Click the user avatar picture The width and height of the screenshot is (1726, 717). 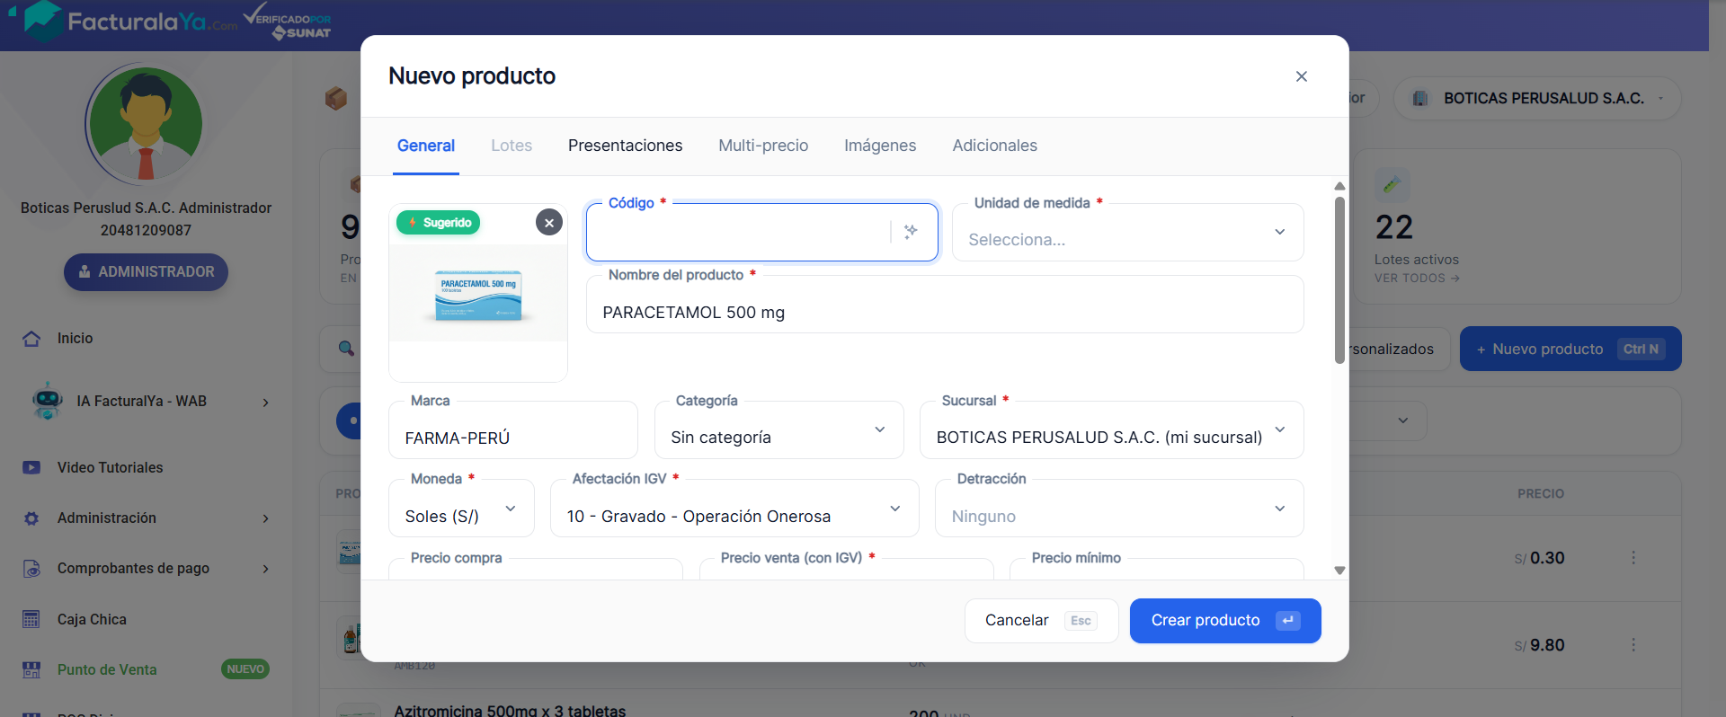146,124
